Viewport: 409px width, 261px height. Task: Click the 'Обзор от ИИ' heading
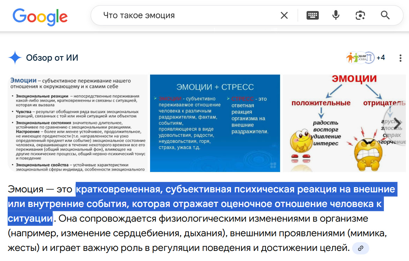[52, 58]
